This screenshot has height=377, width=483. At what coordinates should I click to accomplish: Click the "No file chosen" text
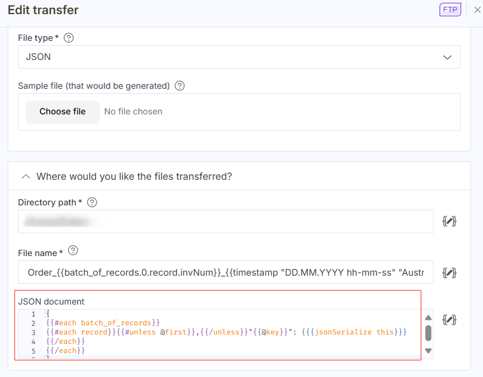pyautogui.click(x=133, y=112)
